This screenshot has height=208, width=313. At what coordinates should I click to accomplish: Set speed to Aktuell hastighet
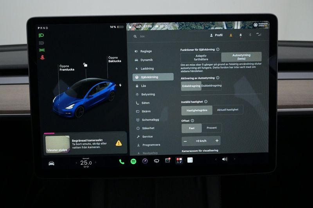228,110
